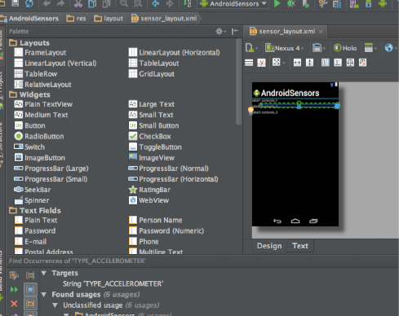Select the Holo theme button
Image resolution: width=399 pixels, height=316 pixels.
click(345, 48)
